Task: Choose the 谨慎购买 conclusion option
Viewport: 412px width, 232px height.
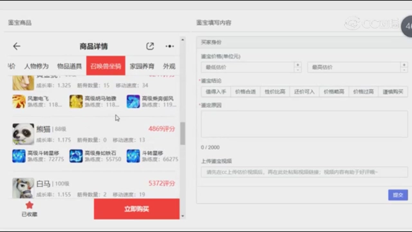Action: pyautogui.click(x=393, y=92)
